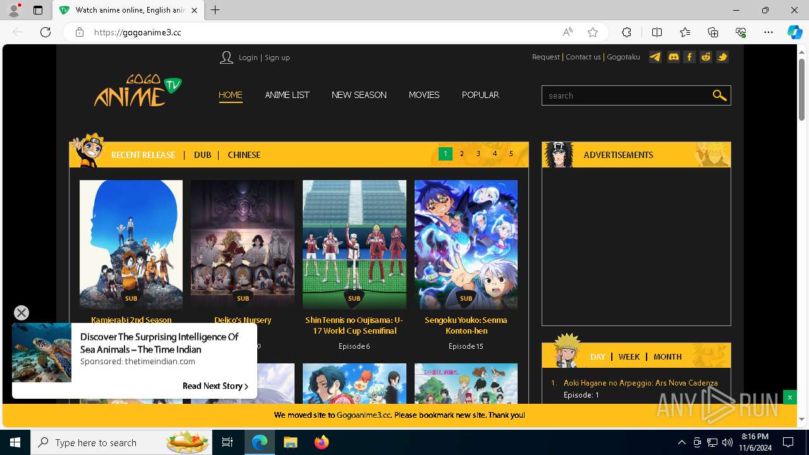
Task: Open the POPULAR menu item
Action: click(480, 95)
